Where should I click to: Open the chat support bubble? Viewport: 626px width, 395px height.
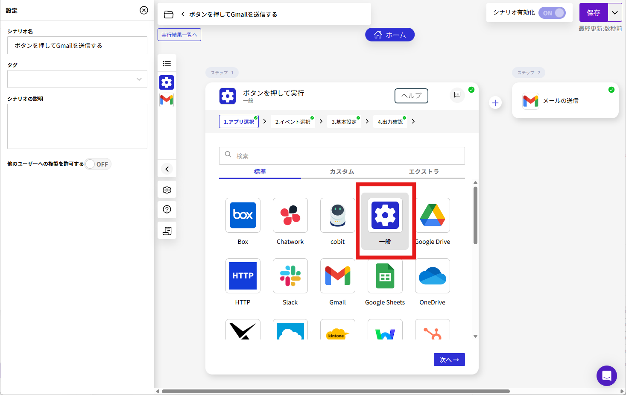click(x=607, y=376)
